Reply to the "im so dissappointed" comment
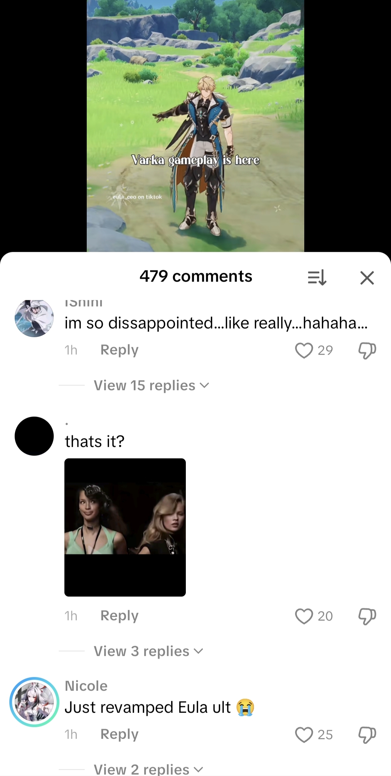 119,350
